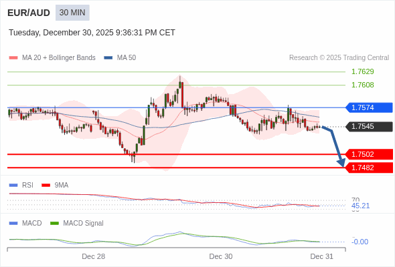The width and height of the screenshot is (395, 267).
Task: Click the 1.7629 resistance label
Action: (362, 71)
